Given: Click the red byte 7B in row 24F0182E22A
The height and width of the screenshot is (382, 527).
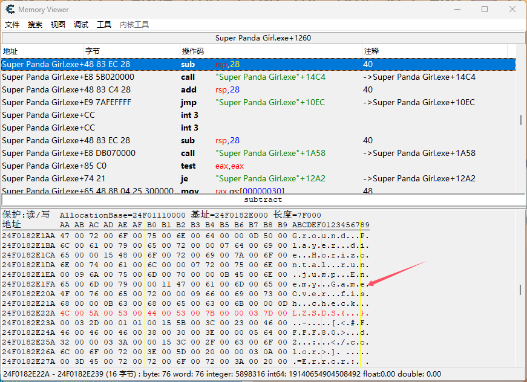Looking at the screenshot, I should pos(210,314).
